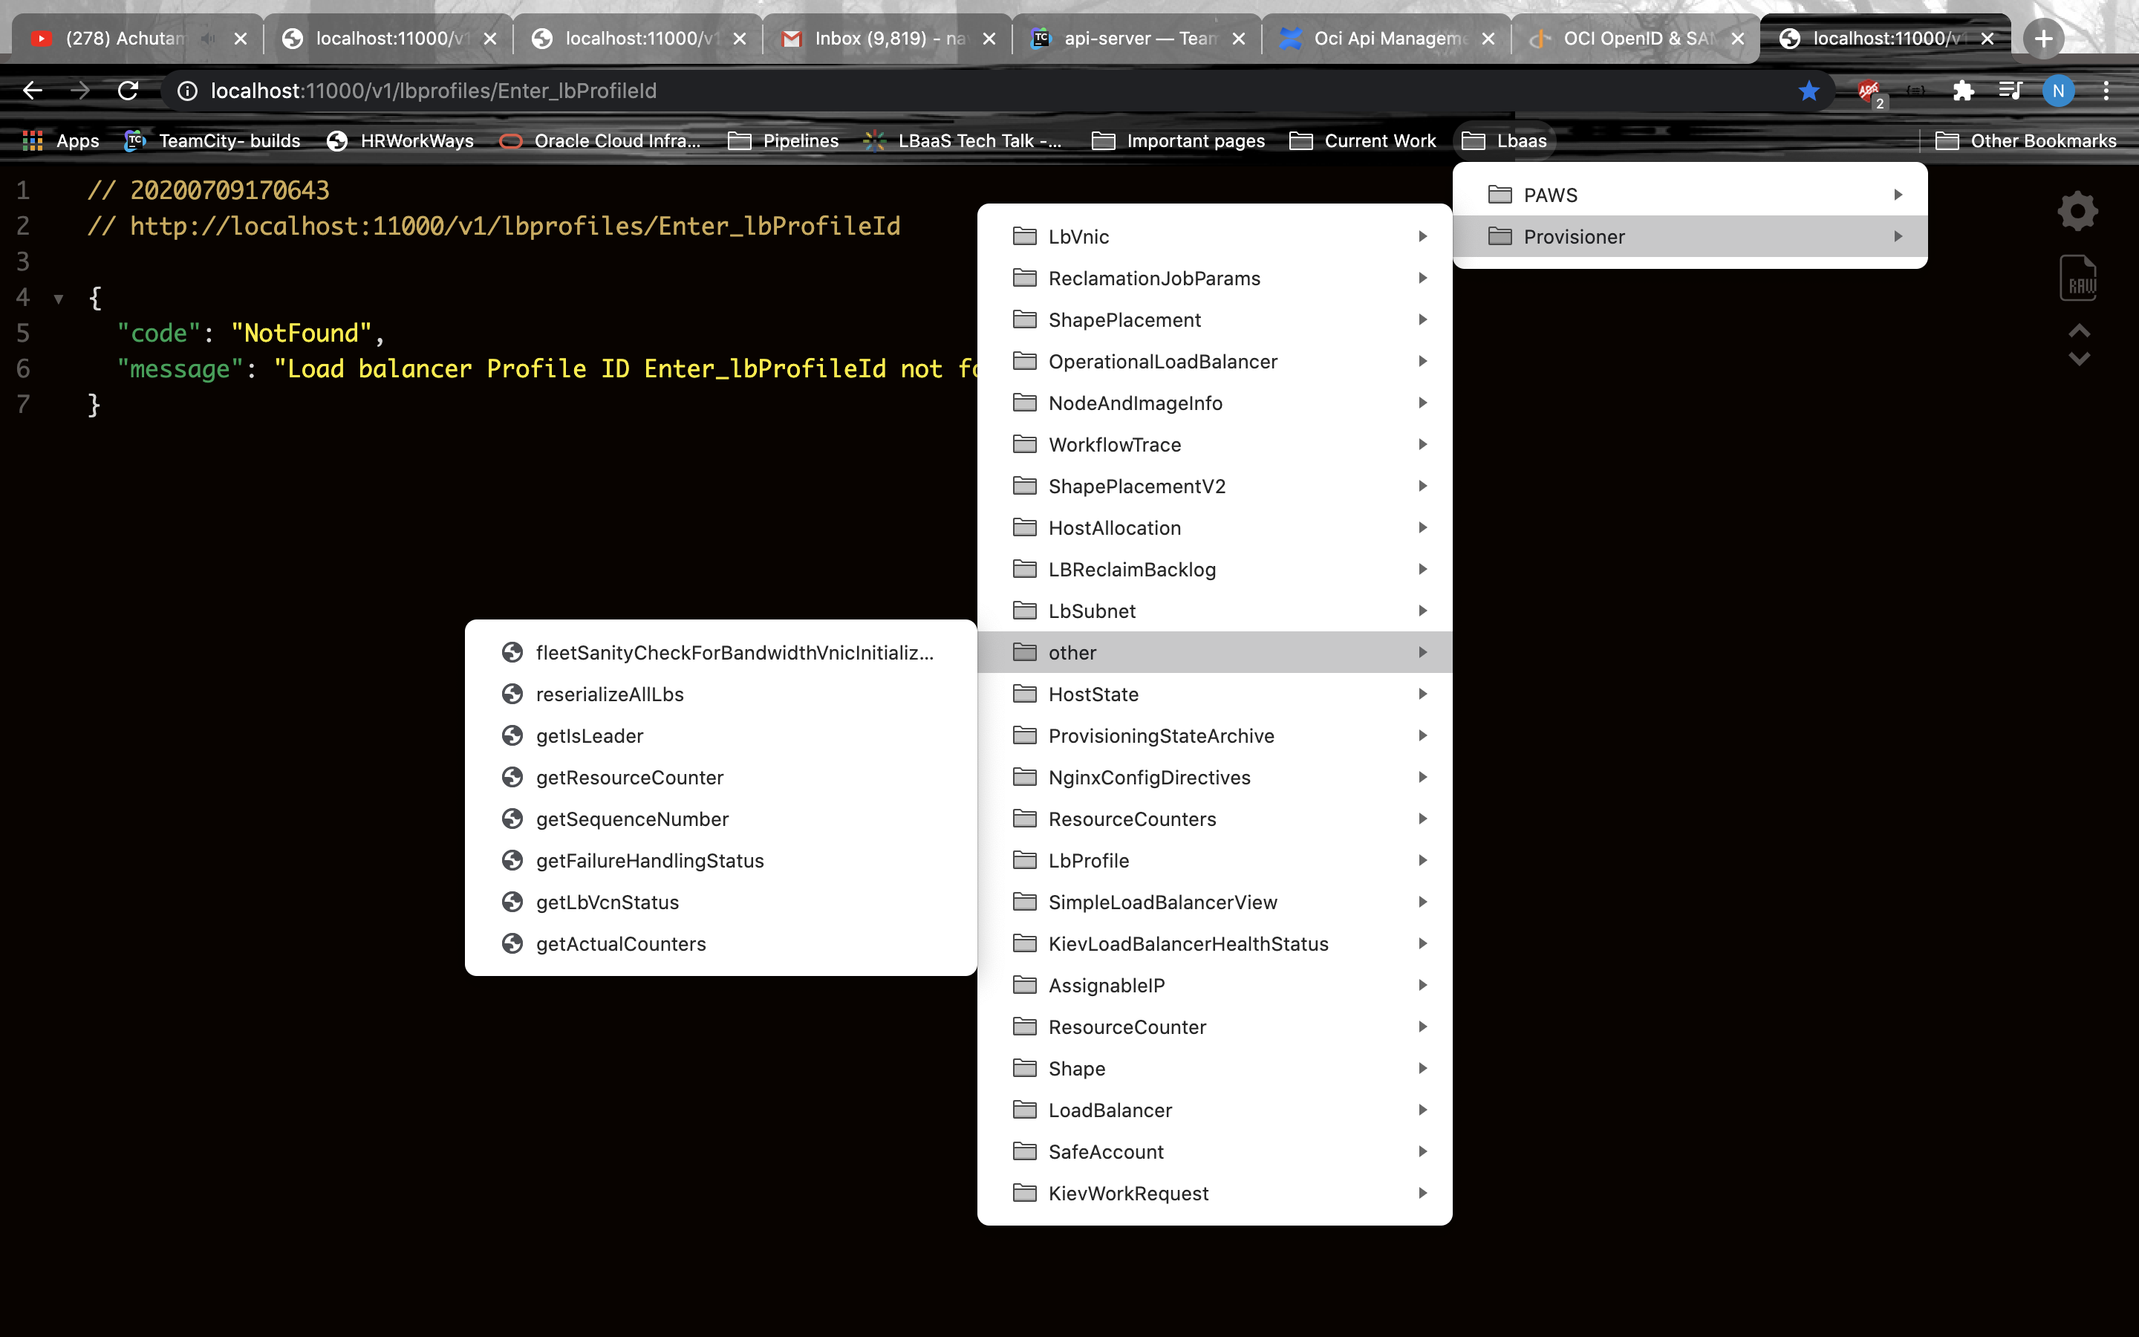Select the highlighted 'other' folder entry
The width and height of the screenshot is (2139, 1337).
point(1215,651)
